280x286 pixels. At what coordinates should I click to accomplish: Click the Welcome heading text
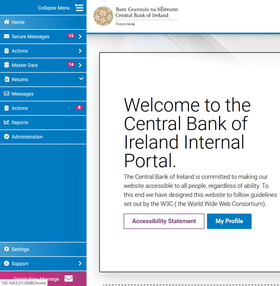(x=187, y=133)
